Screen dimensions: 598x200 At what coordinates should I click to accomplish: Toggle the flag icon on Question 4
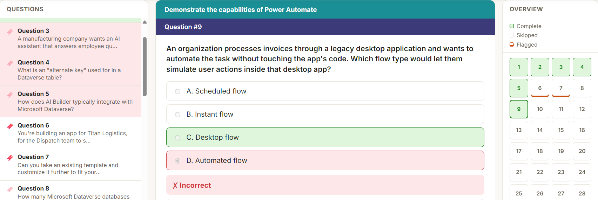10,63
